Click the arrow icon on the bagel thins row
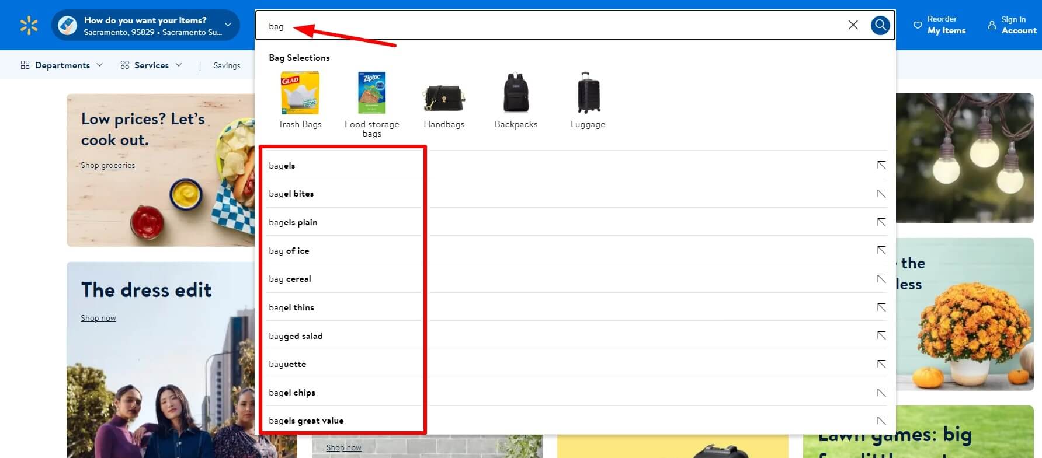The width and height of the screenshot is (1042, 458). pyautogui.click(x=881, y=307)
